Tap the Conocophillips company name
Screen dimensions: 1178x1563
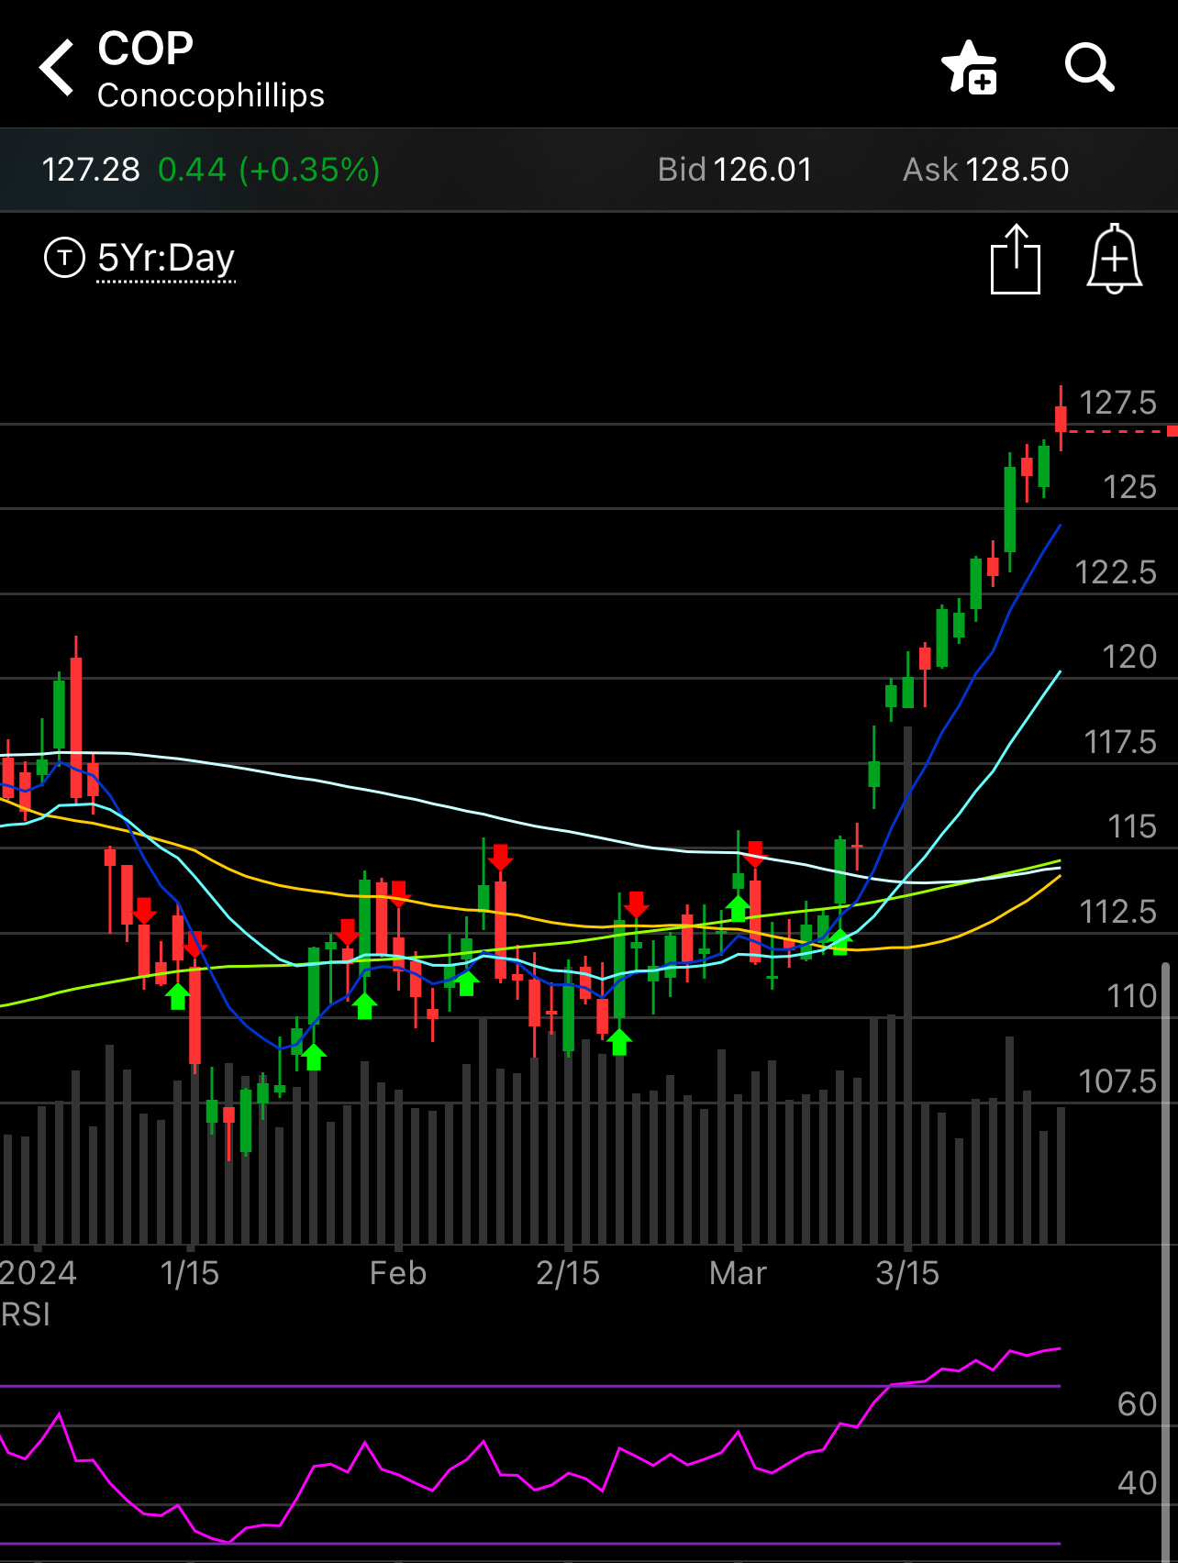click(x=211, y=95)
